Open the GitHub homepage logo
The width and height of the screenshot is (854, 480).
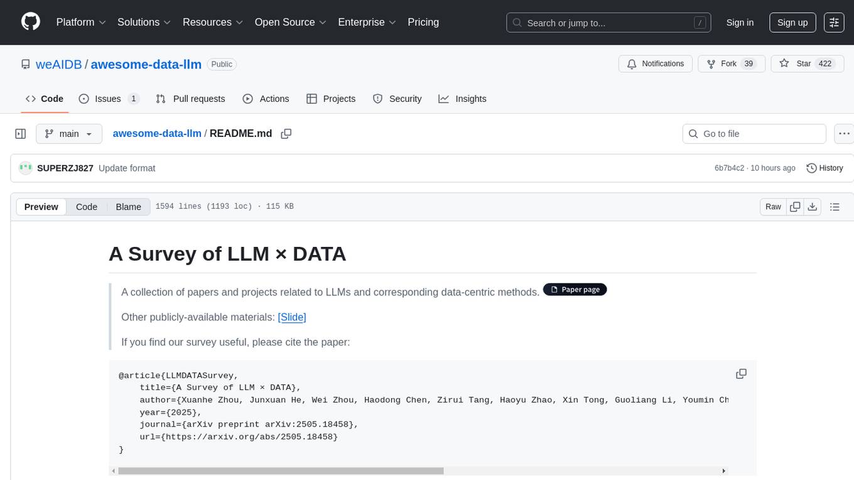(x=31, y=22)
